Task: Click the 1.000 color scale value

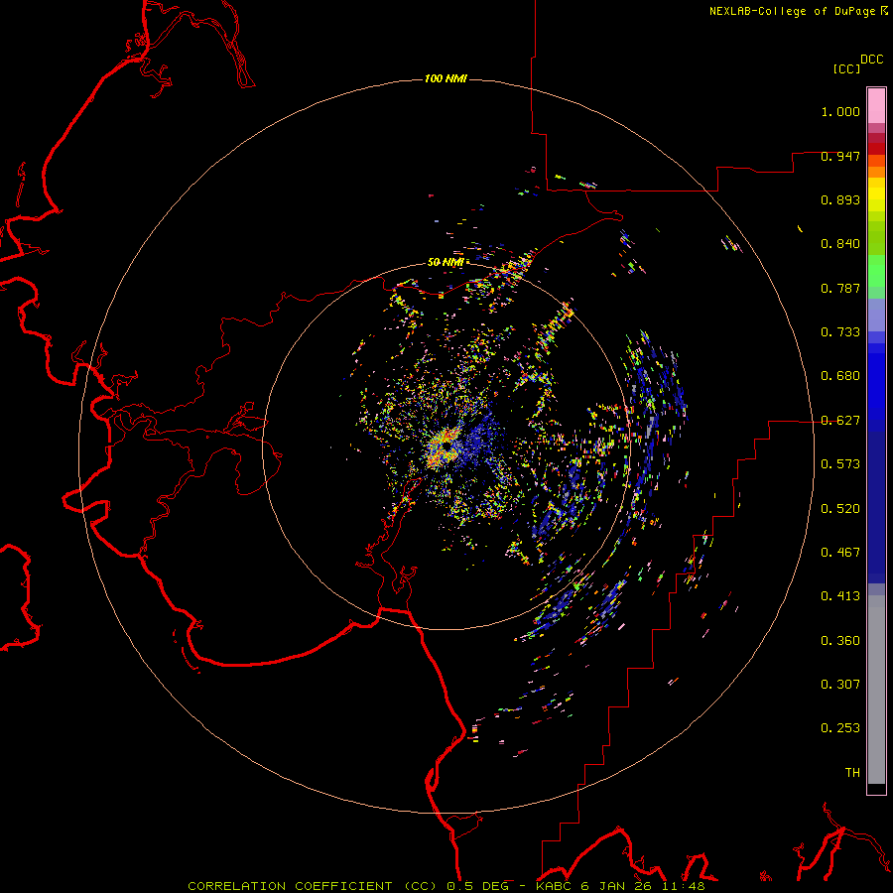Action: coord(840,111)
